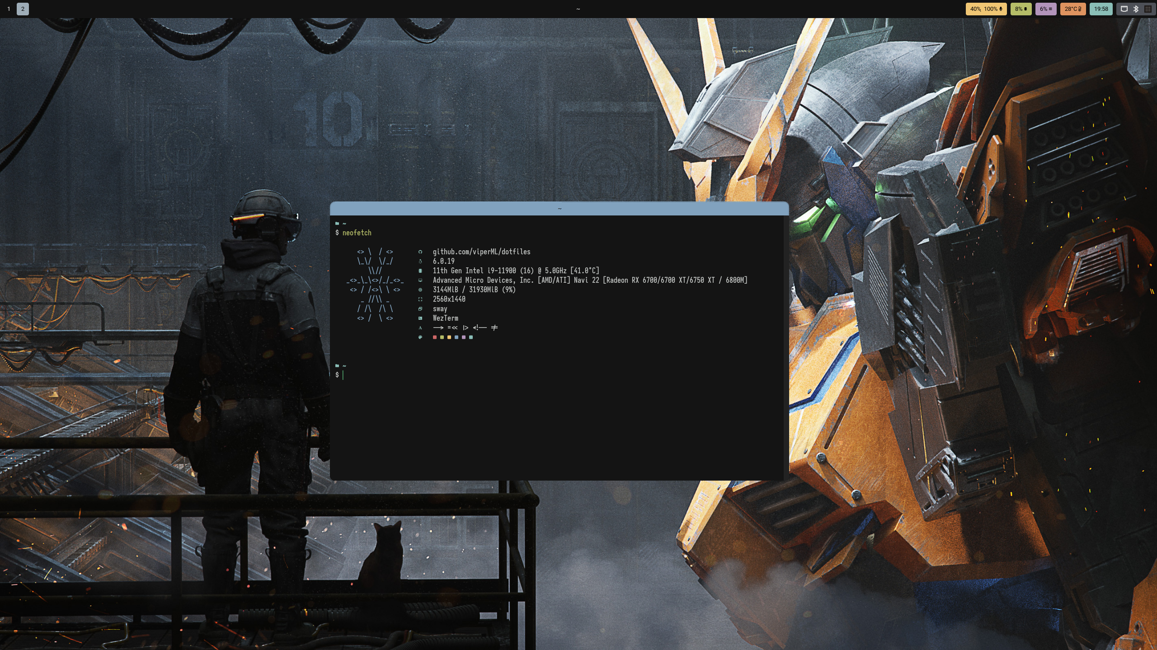The height and width of the screenshot is (650, 1157).
Task: Switch to workspace 1
Action: point(9,9)
